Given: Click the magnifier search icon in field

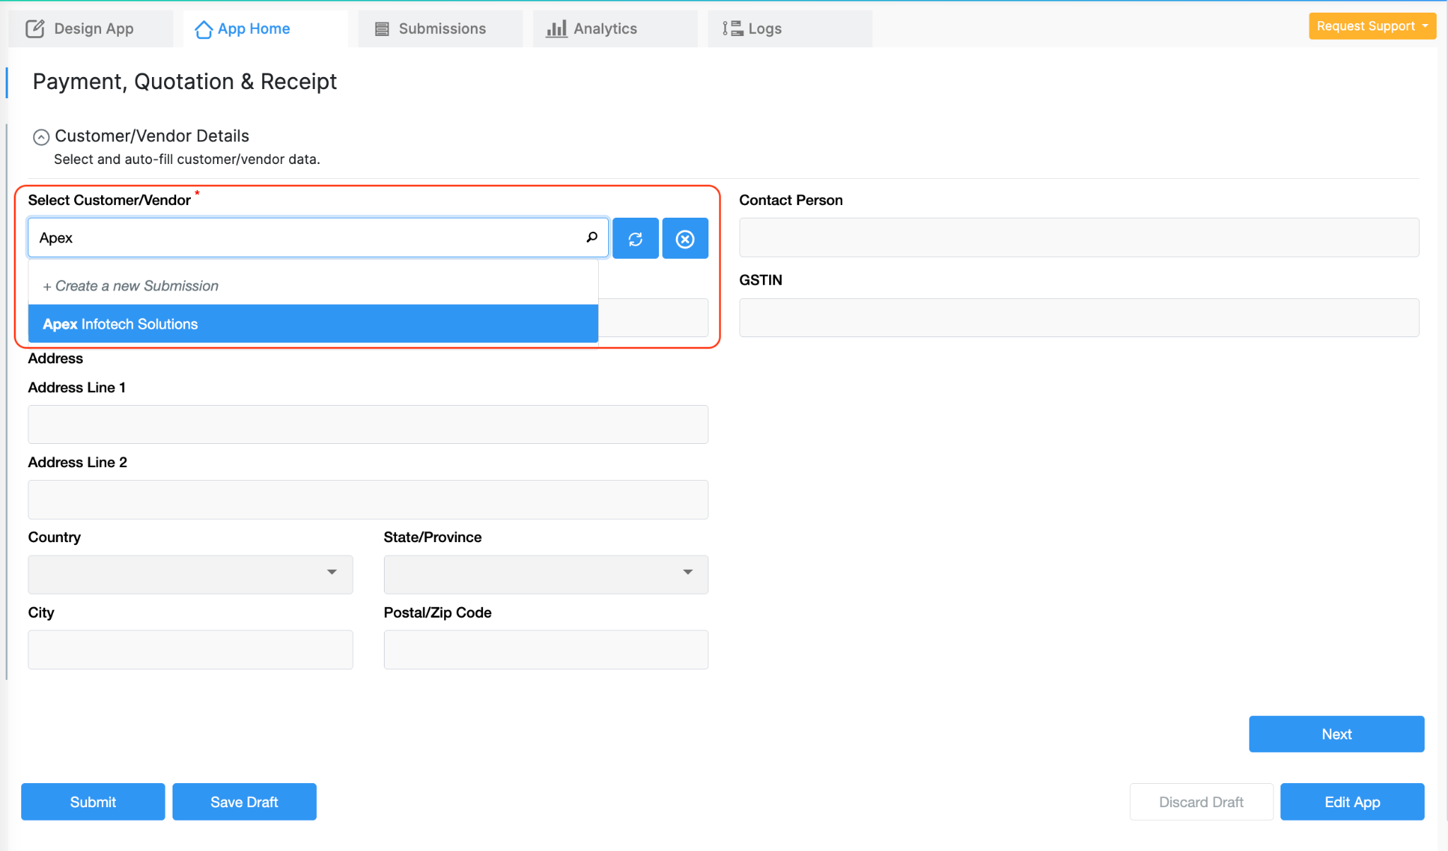Looking at the screenshot, I should 592,237.
